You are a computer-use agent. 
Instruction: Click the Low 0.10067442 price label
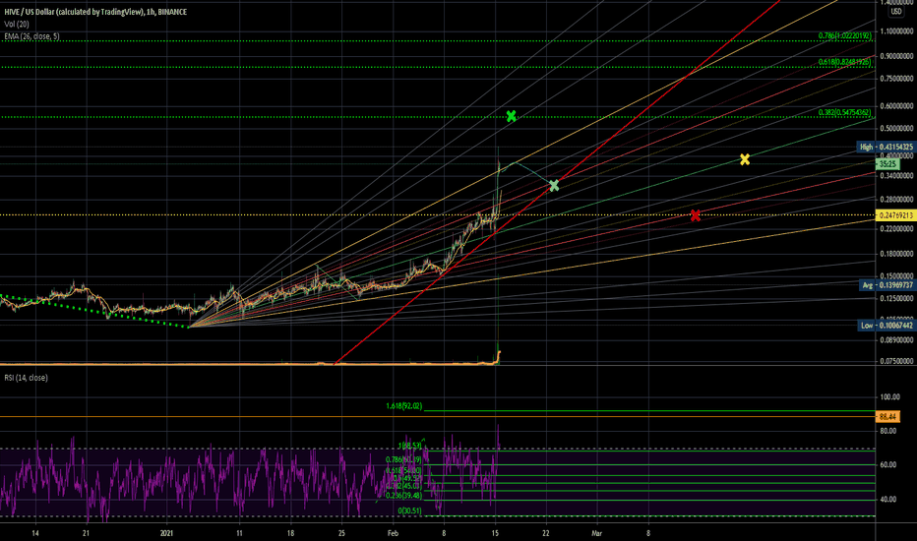coord(886,326)
